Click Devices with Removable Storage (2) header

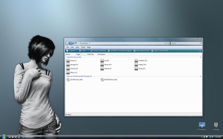point(79,76)
